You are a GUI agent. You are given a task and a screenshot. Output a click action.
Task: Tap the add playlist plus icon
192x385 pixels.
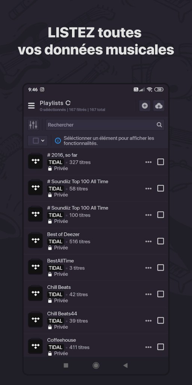[145, 106]
